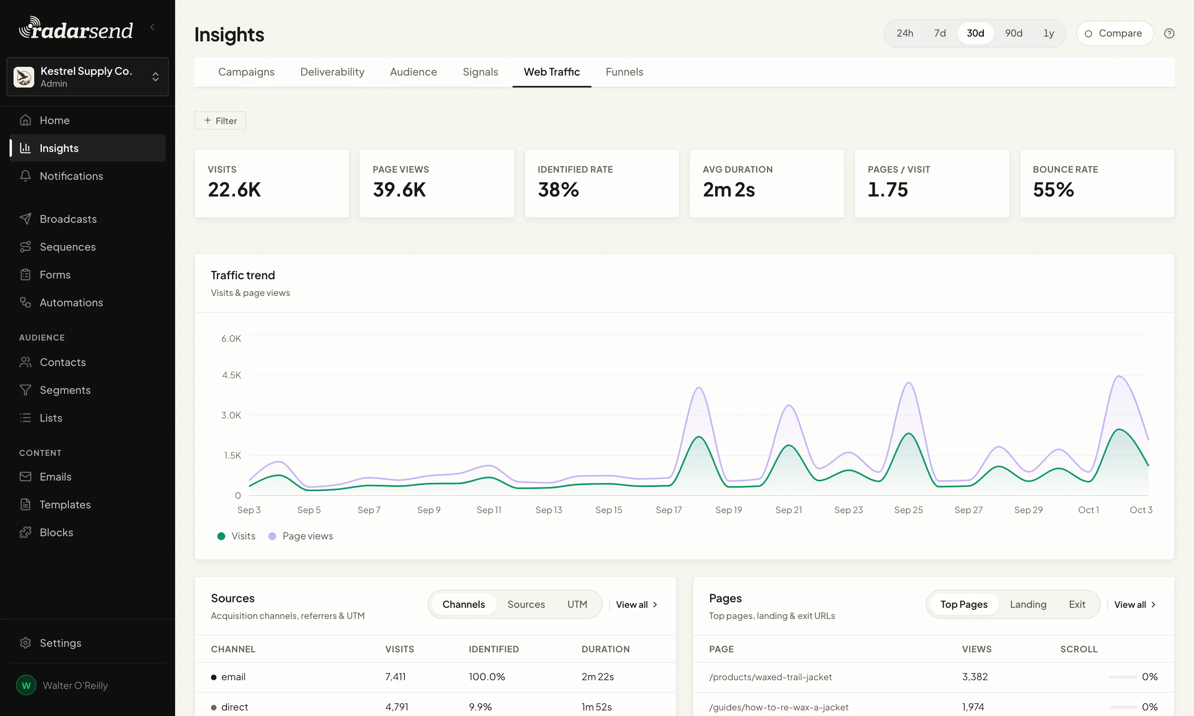This screenshot has height=716, width=1194.
Task: Open the Kestrel Supply Co. workspace switcher
Action: pyautogui.click(x=87, y=77)
